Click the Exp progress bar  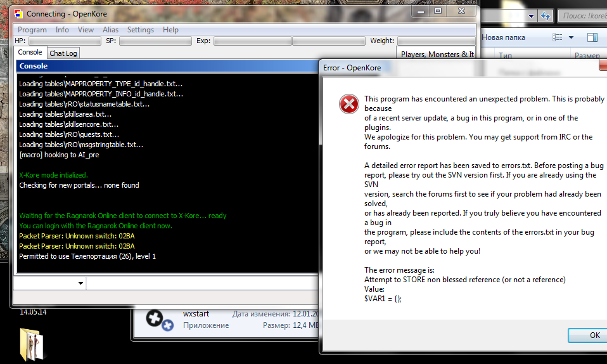point(289,41)
